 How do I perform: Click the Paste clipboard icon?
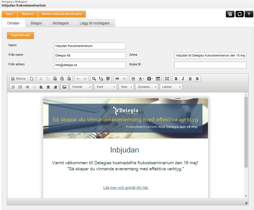coord(55,79)
